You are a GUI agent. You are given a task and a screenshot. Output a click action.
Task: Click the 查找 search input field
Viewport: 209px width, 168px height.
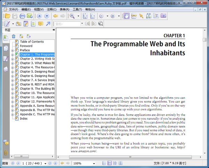click(x=68, y=24)
